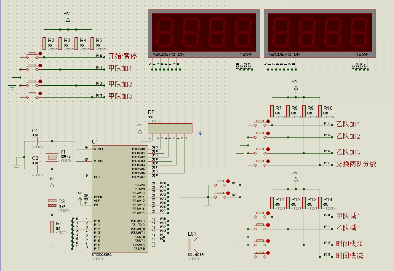Viewport: 394px width, 271px height.
Task: Select the Y1 12MHz crystal oscillator
Action: (52, 157)
